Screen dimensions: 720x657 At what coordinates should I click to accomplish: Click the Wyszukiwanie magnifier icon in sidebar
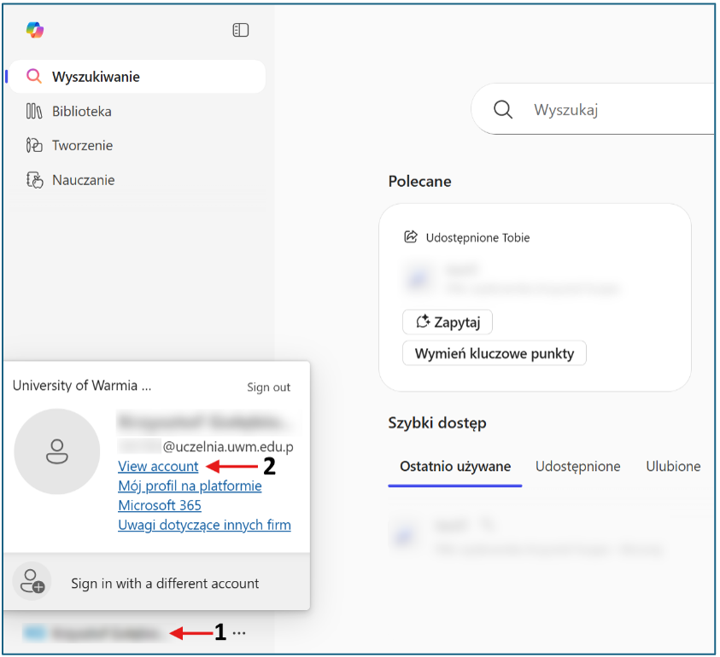tap(33, 77)
